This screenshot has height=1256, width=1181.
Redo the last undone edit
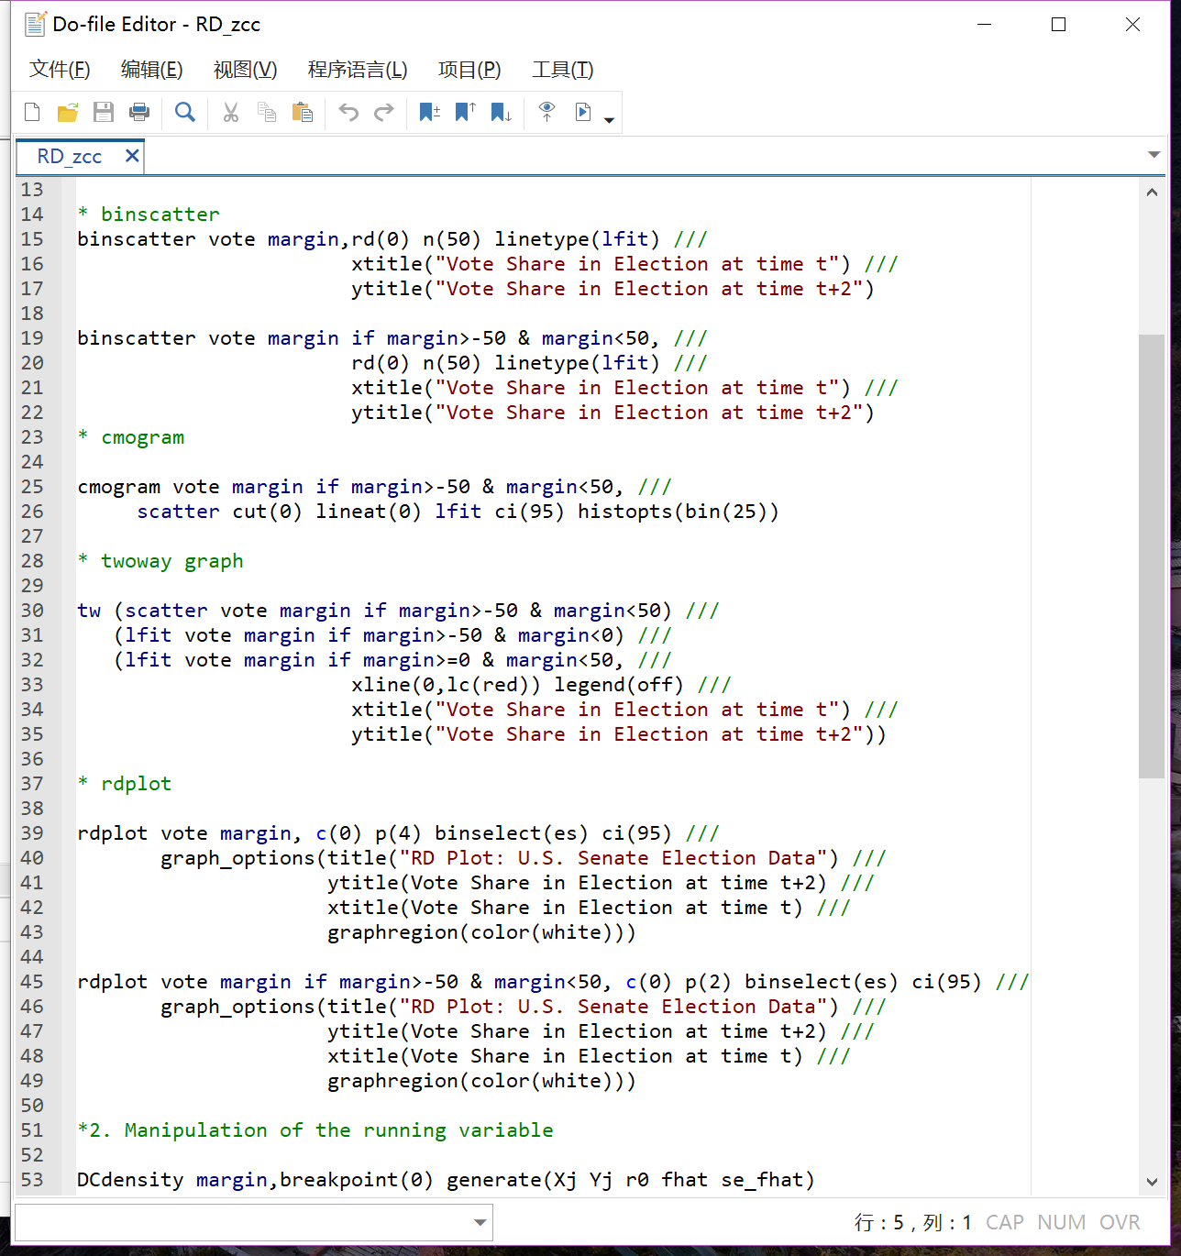(x=384, y=112)
